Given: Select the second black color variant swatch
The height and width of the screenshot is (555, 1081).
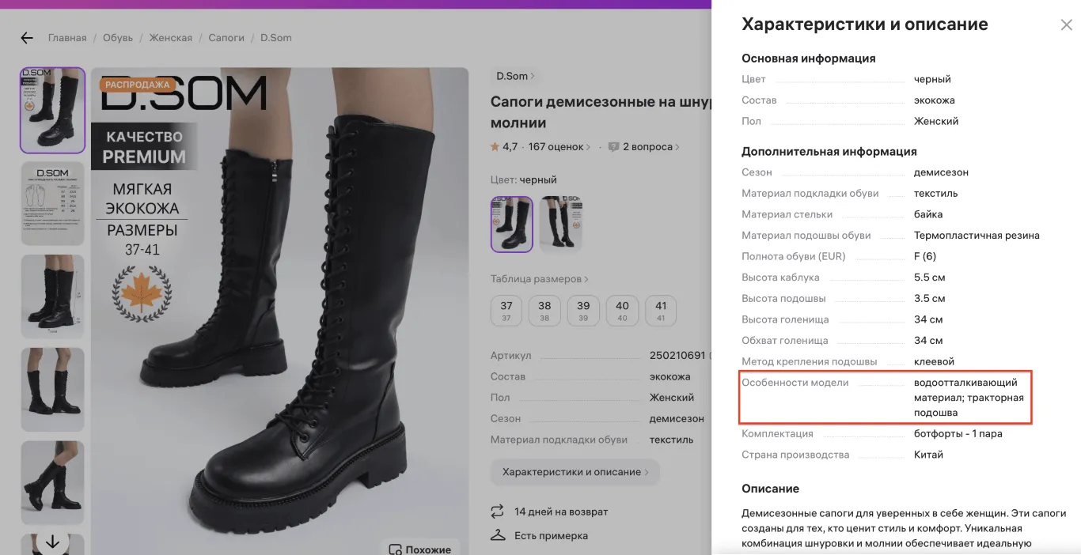Looking at the screenshot, I should point(559,225).
